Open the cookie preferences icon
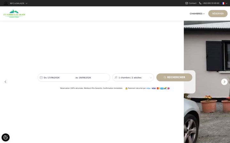 (x=5, y=137)
